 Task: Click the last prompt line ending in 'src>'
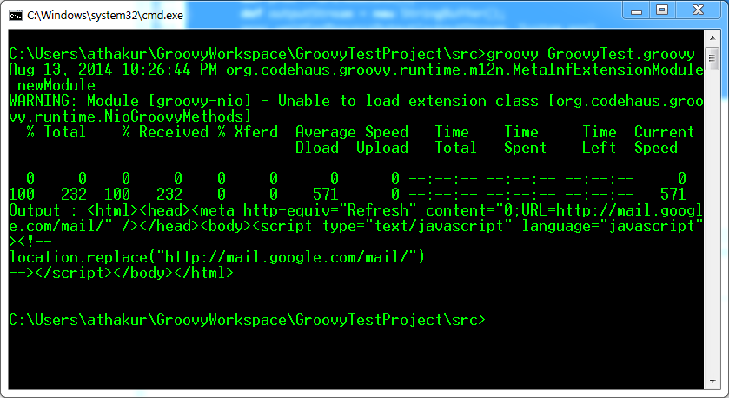pos(247,320)
